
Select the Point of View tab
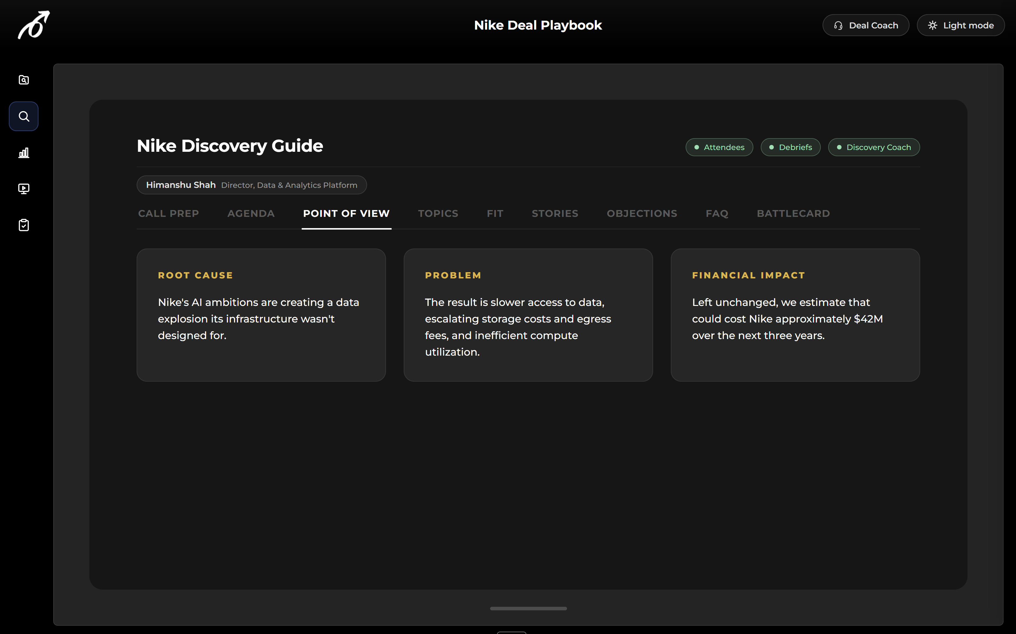point(346,213)
